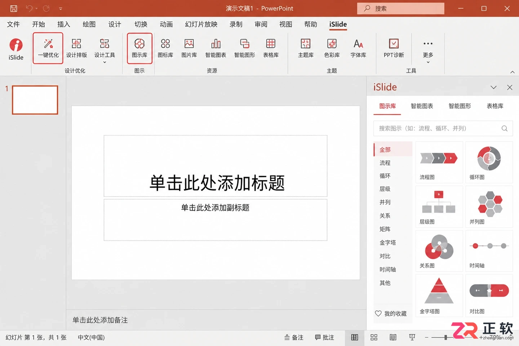Image resolution: width=519 pixels, height=346 pixels.
Task: Open 我的收藏 favorites list
Action: click(x=391, y=314)
